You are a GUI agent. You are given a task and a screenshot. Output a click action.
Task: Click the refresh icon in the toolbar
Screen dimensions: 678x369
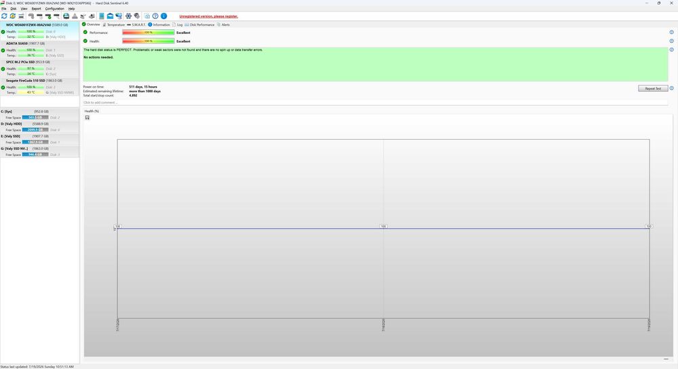pos(4,16)
